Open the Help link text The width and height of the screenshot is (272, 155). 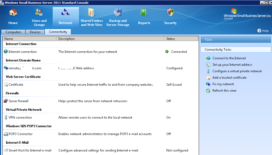click(x=266, y=31)
